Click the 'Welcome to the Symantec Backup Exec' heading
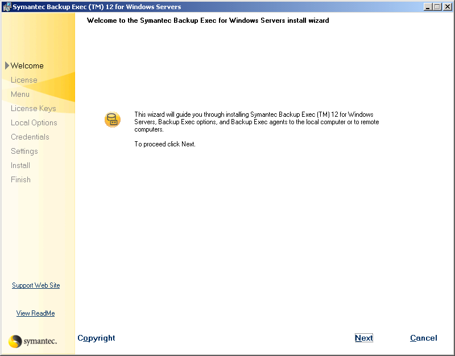Image resolution: width=455 pixels, height=356 pixels. point(208,21)
